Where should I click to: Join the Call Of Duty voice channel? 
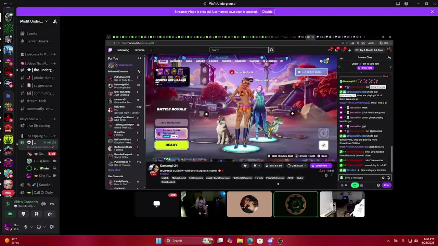(38, 193)
